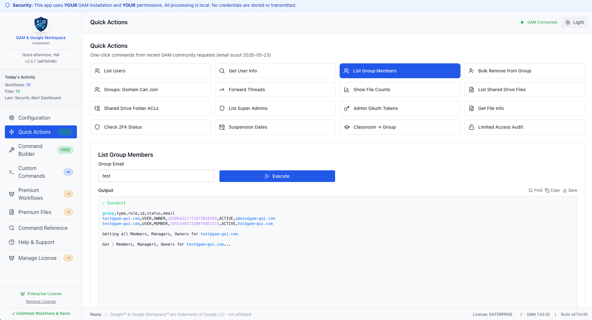Click the Manage License crown icon

click(12, 258)
